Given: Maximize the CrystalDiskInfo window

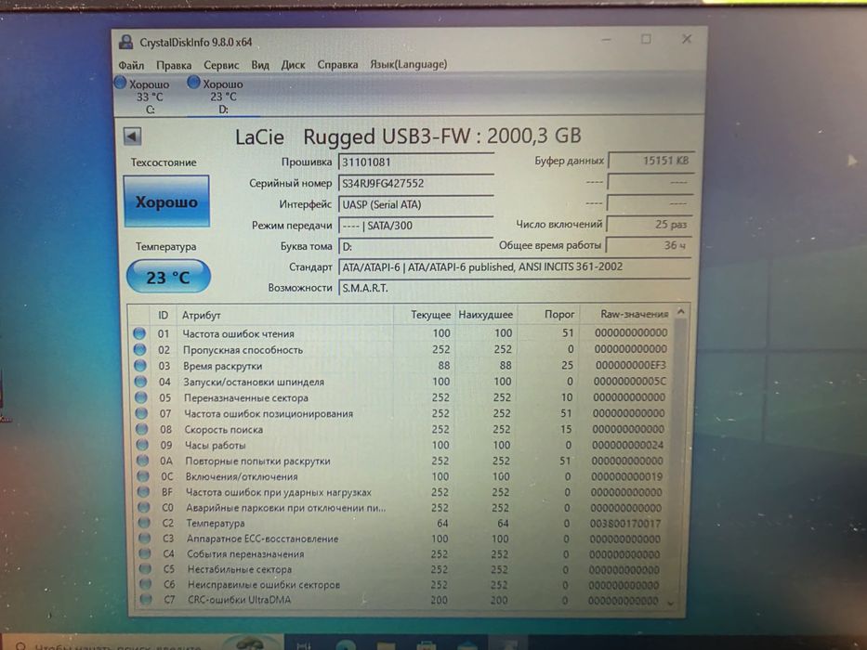Looking at the screenshot, I should point(646,39).
